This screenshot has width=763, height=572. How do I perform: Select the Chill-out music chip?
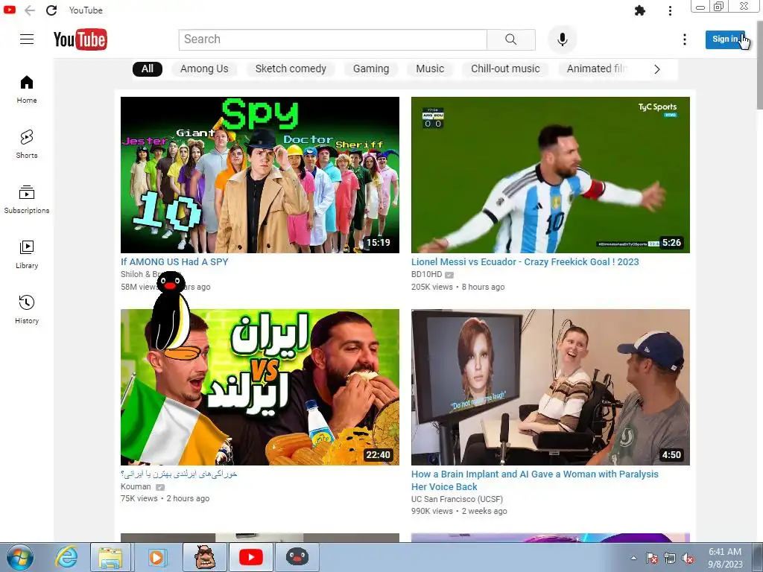coord(505,69)
